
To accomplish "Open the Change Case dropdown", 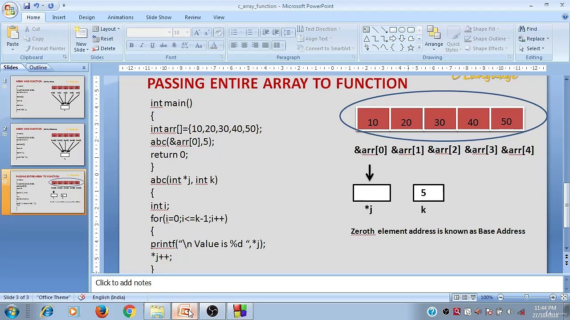I will click(199, 45).
